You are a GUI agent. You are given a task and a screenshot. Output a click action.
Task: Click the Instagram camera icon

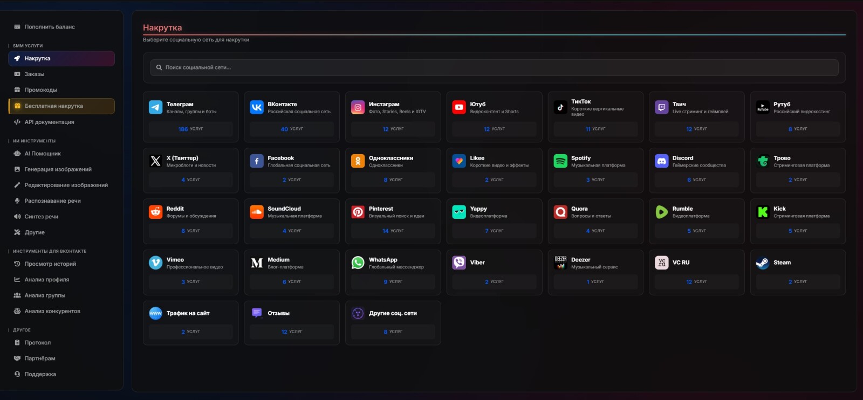click(358, 107)
